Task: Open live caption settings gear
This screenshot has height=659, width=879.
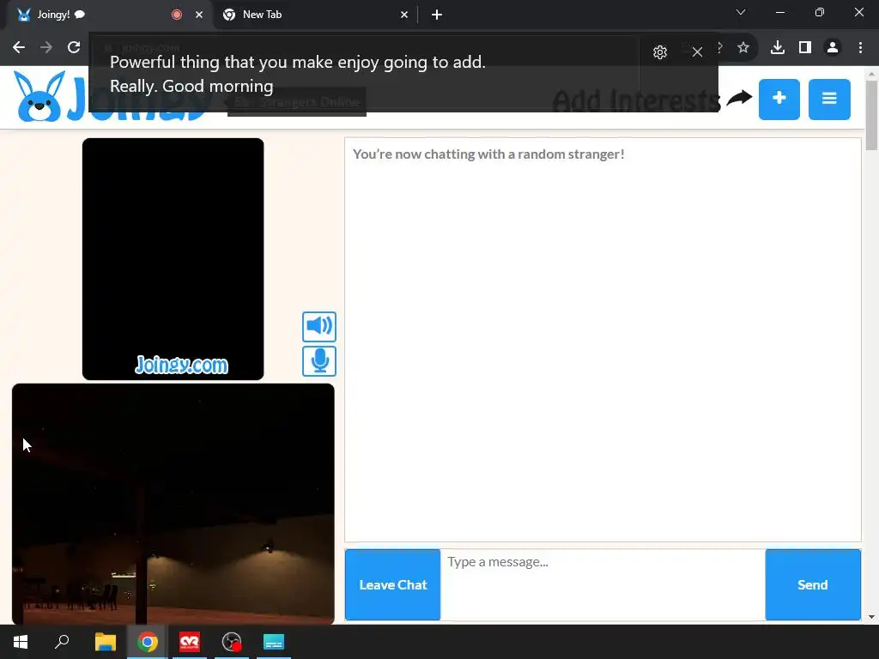Action: [x=660, y=52]
